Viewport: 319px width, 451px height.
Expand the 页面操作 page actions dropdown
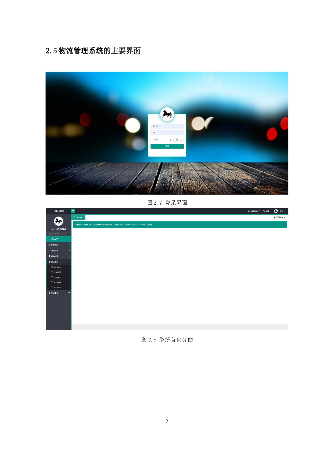280,218
